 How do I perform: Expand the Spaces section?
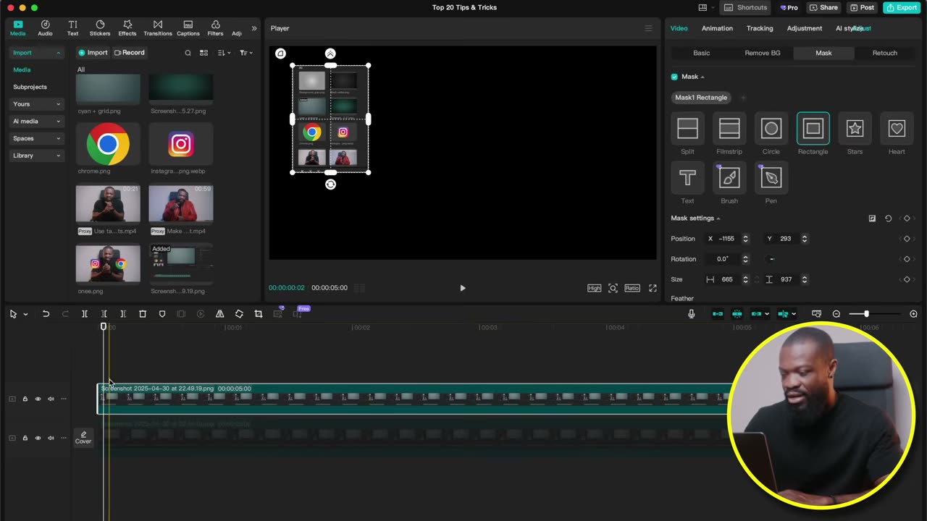click(x=37, y=138)
